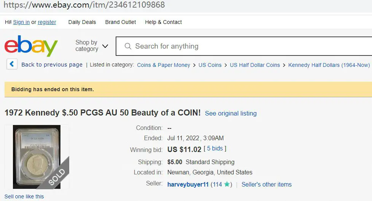Click the register link
The image size is (372, 201).
(x=47, y=22)
